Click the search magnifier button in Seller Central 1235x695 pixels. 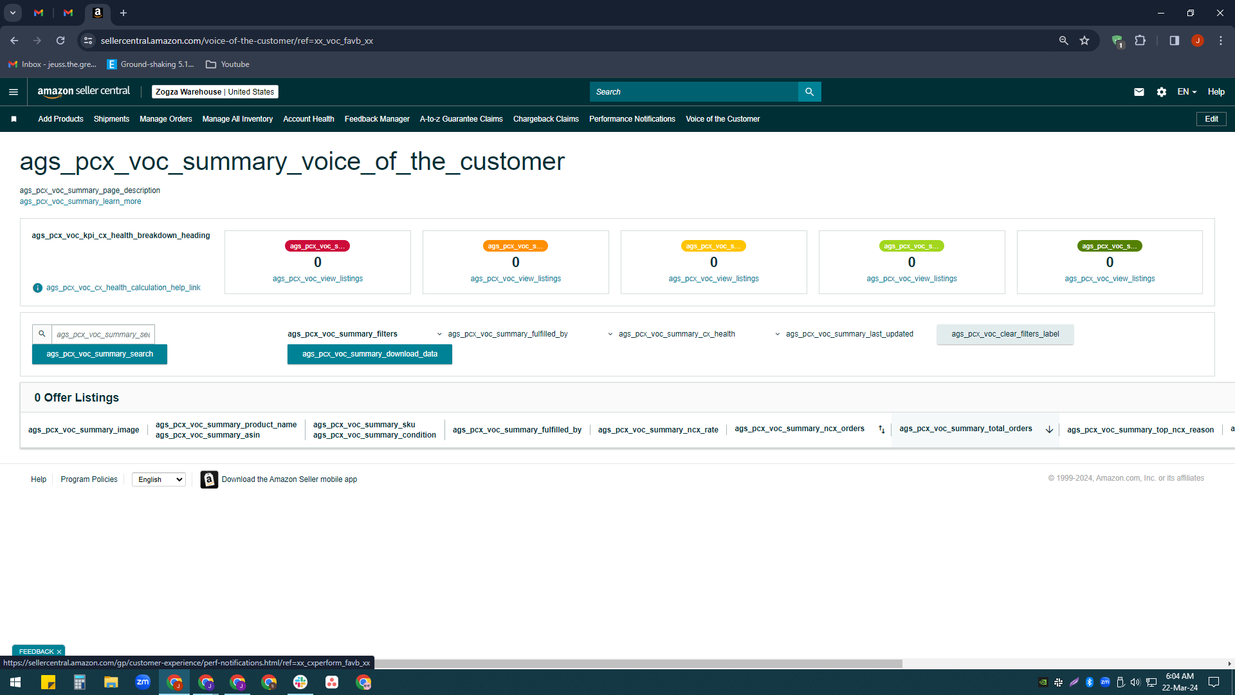coord(810,92)
